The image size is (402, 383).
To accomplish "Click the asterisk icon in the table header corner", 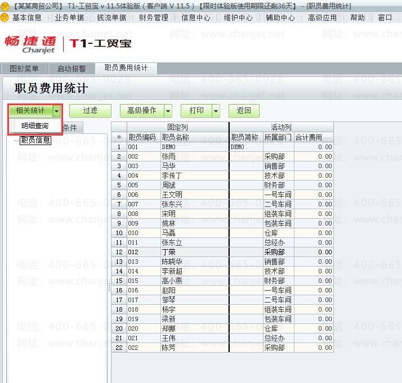I will point(119,137).
